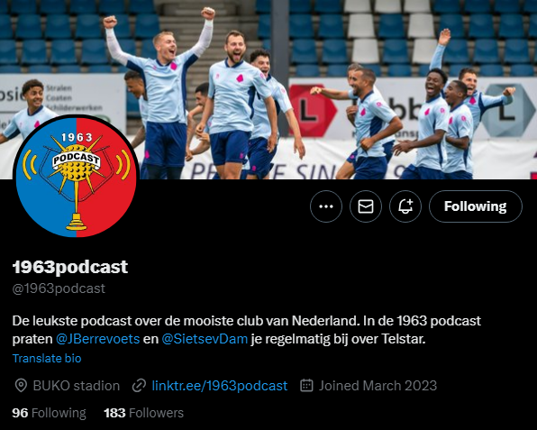Open the @JBerrevoets mention
This screenshot has width=537, height=430.
point(97,339)
